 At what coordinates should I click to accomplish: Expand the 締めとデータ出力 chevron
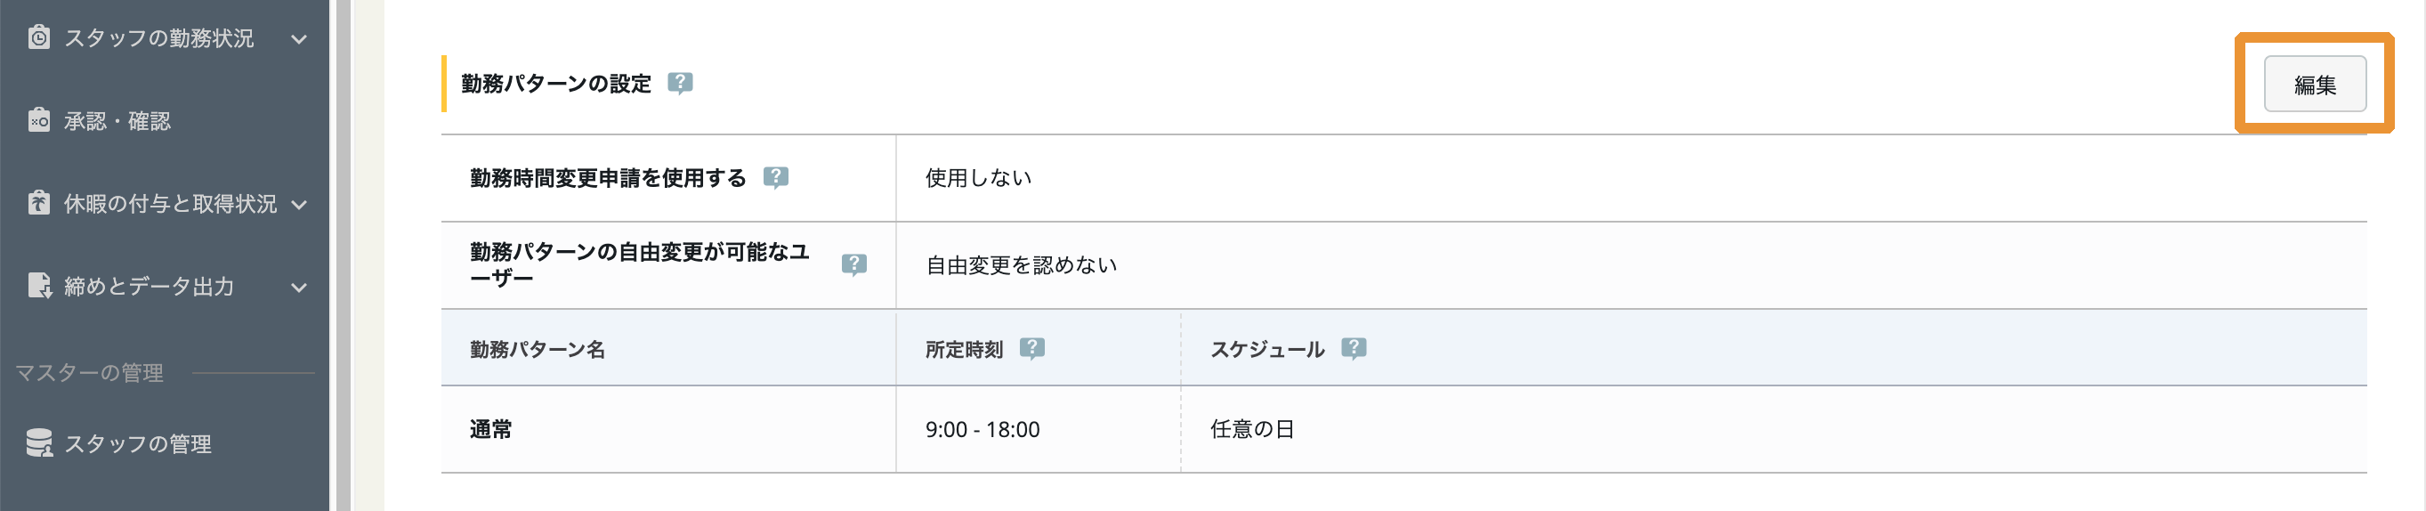coord(298,288)
